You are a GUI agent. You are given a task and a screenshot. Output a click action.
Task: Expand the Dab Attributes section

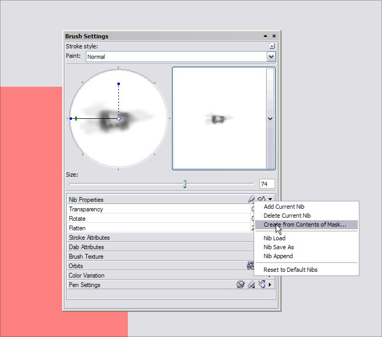pyautogui.click(x=160, y=247)
